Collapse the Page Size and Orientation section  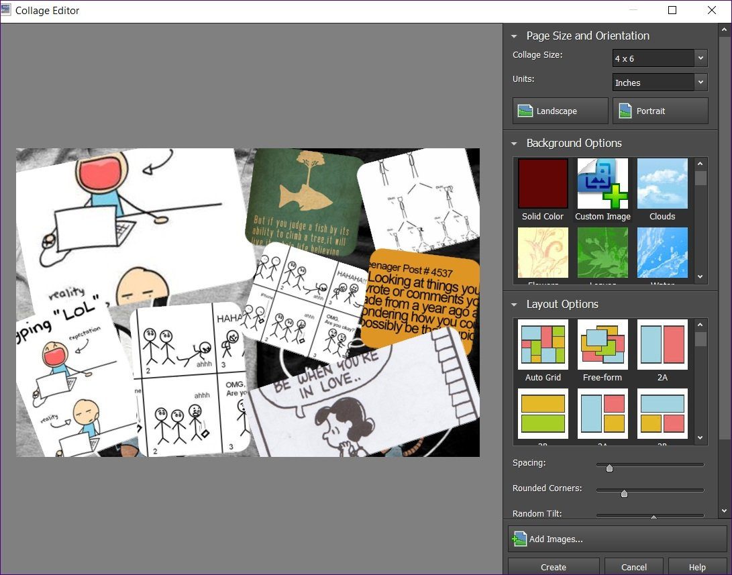click(x=514, y=36)
